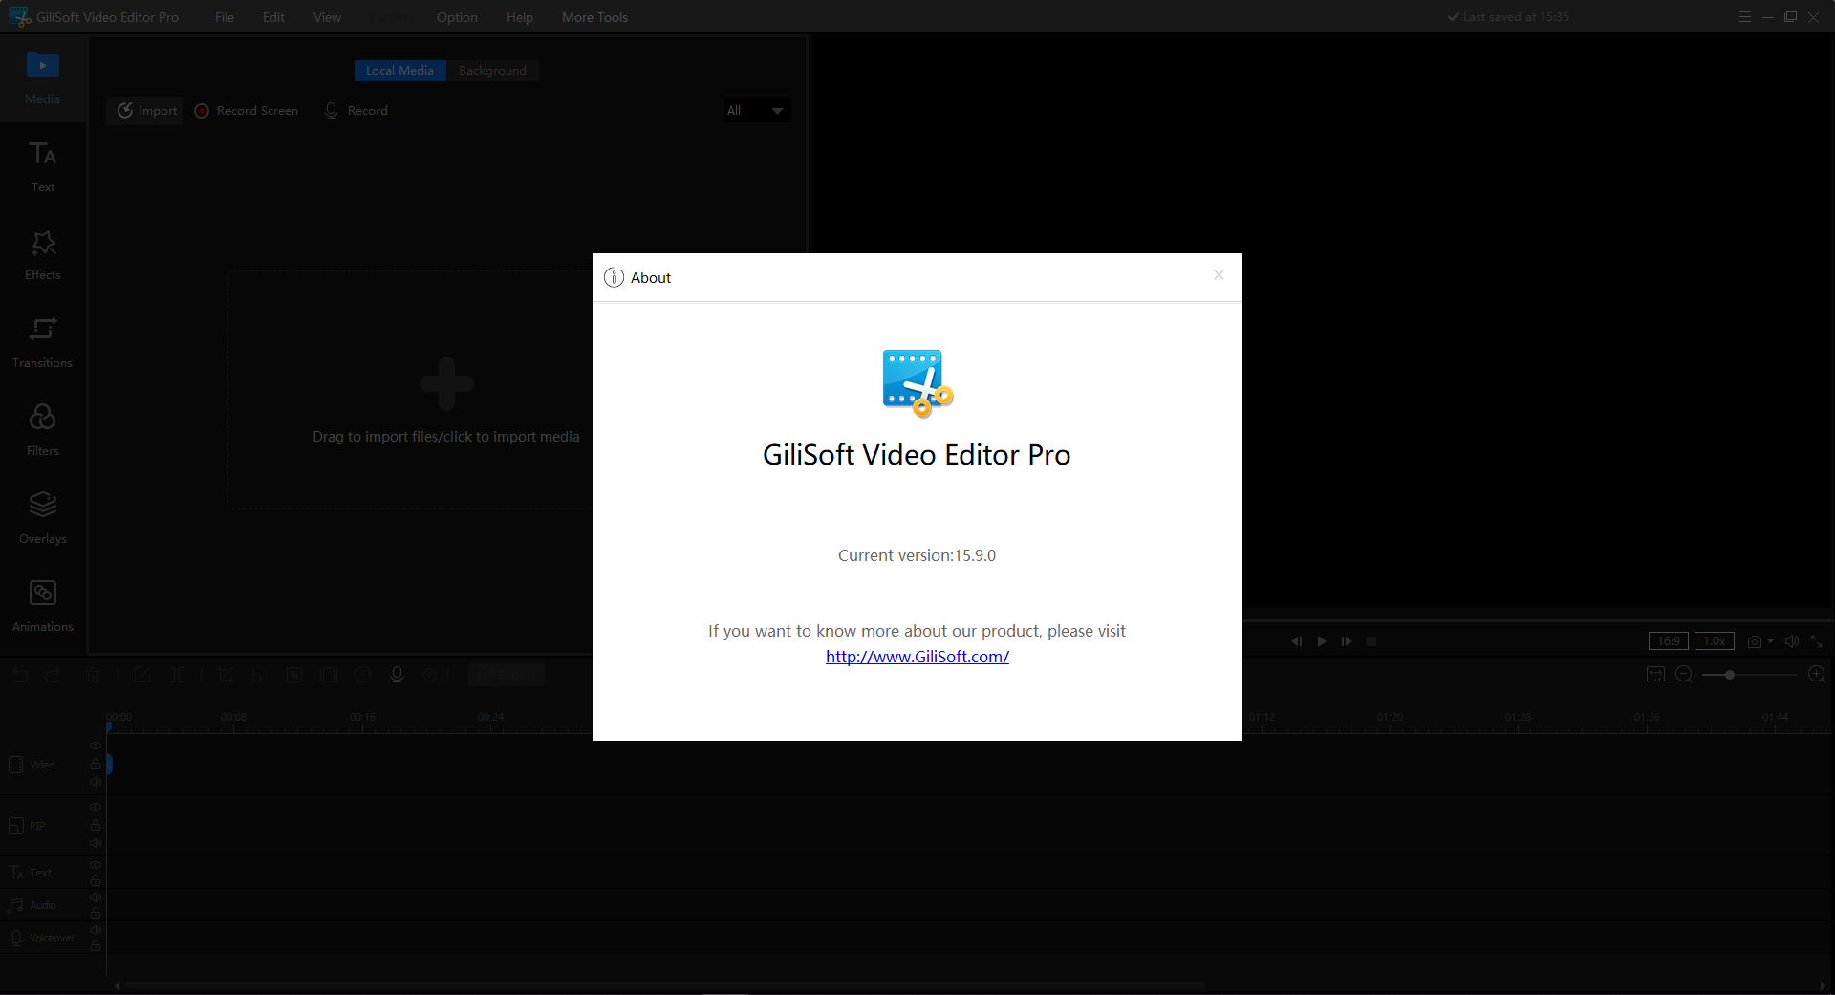The width and height of the screenshot is (1835, 995).
Task: Open the Media panel in the sidebar
Action: point(43,78)
